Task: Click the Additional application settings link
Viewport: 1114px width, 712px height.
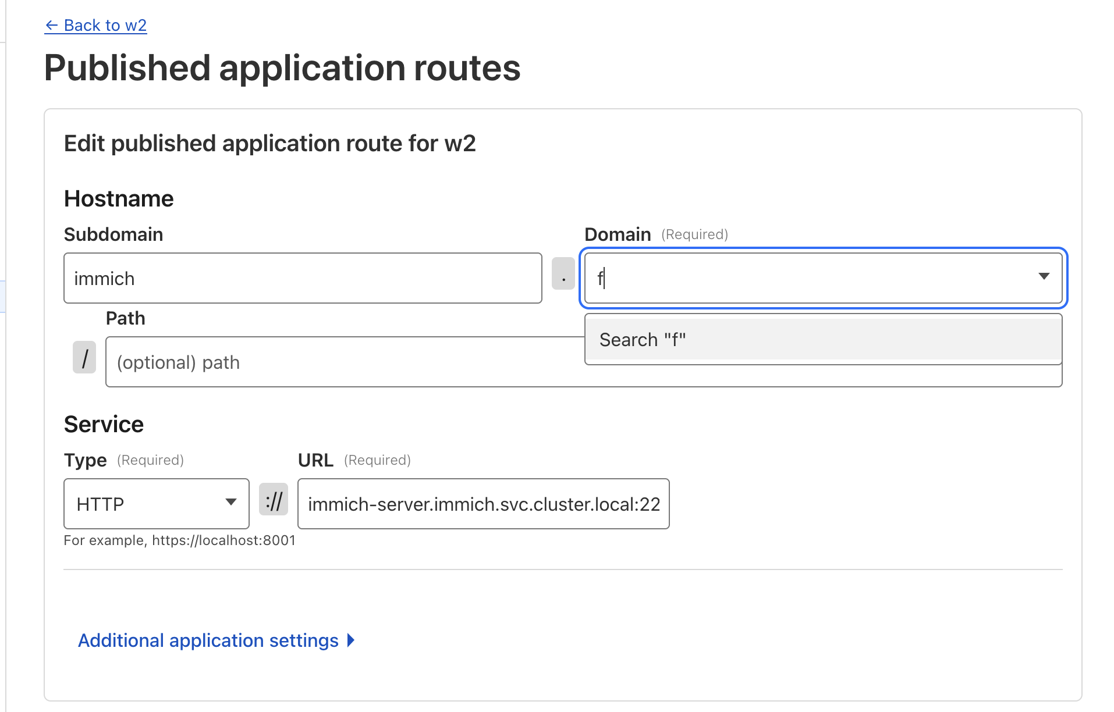Action: point(208,640)
